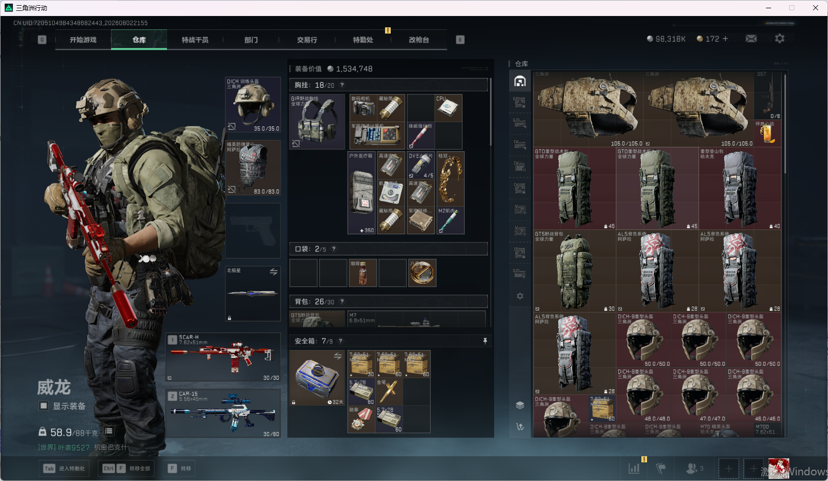Select the 数码相机 item in chest rig
828x481 pixels.
(364, 108)
